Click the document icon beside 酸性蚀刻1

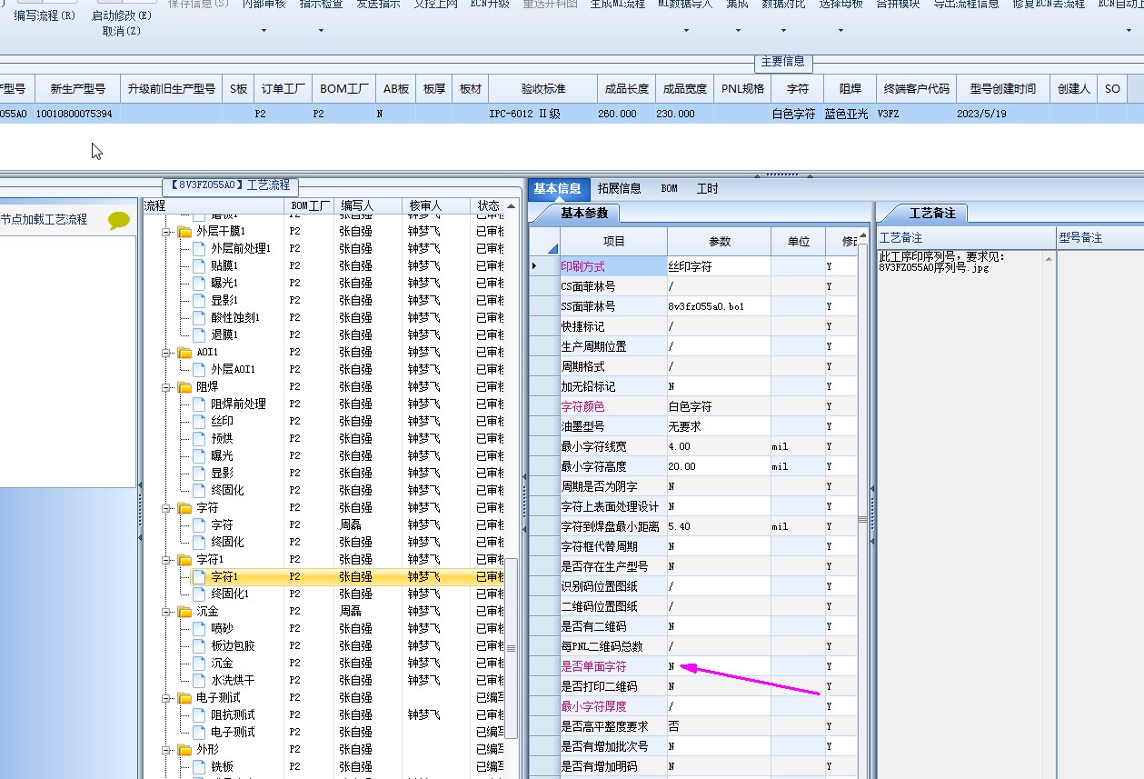(200, 318)
